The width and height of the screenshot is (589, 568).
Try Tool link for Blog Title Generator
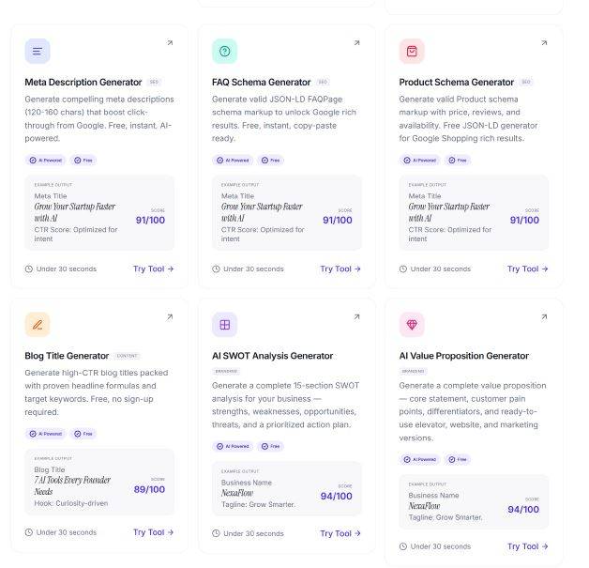pyautogui.click(x=153, y=532)
